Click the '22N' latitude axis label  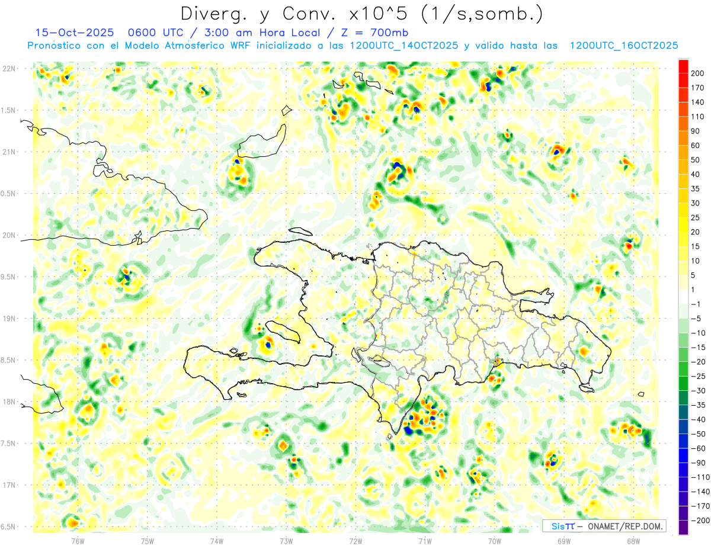[x=9, y=69]
